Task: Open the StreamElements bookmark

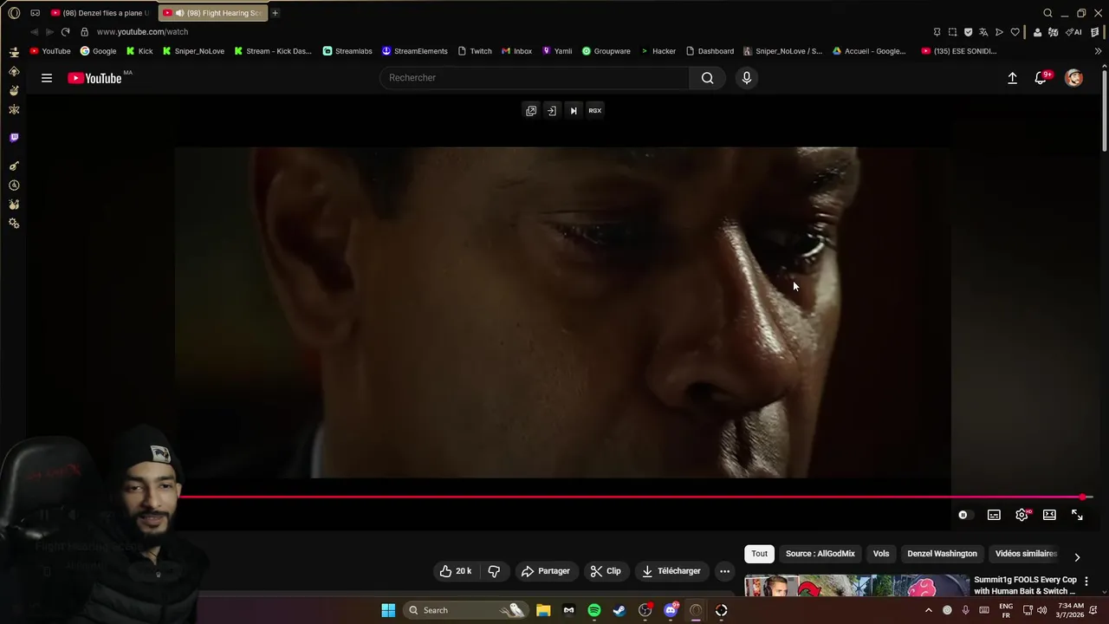Action: tap(415, 51)
